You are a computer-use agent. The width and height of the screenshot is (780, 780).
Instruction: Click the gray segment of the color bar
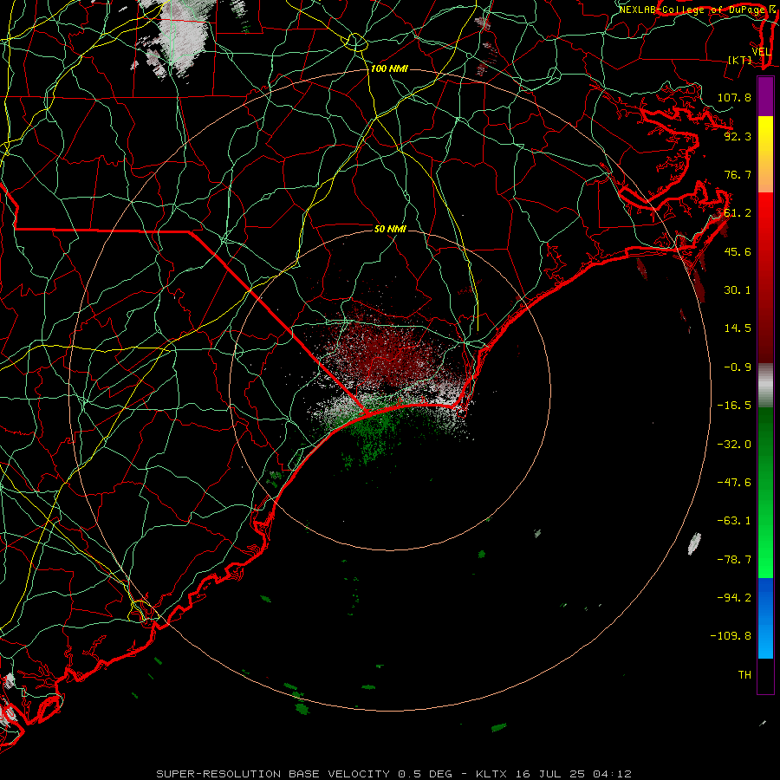point(765,386)
